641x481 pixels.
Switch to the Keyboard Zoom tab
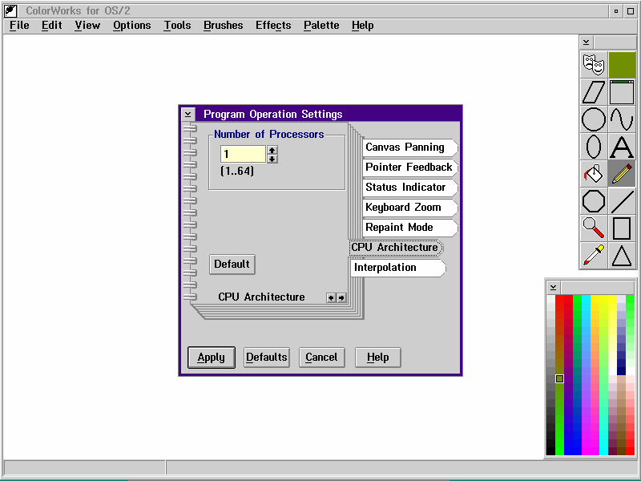(409, 208)
